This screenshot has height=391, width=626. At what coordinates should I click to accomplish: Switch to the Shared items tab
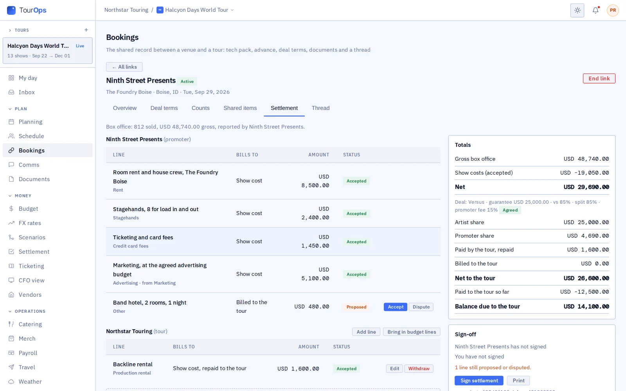[x=240, y=108]
